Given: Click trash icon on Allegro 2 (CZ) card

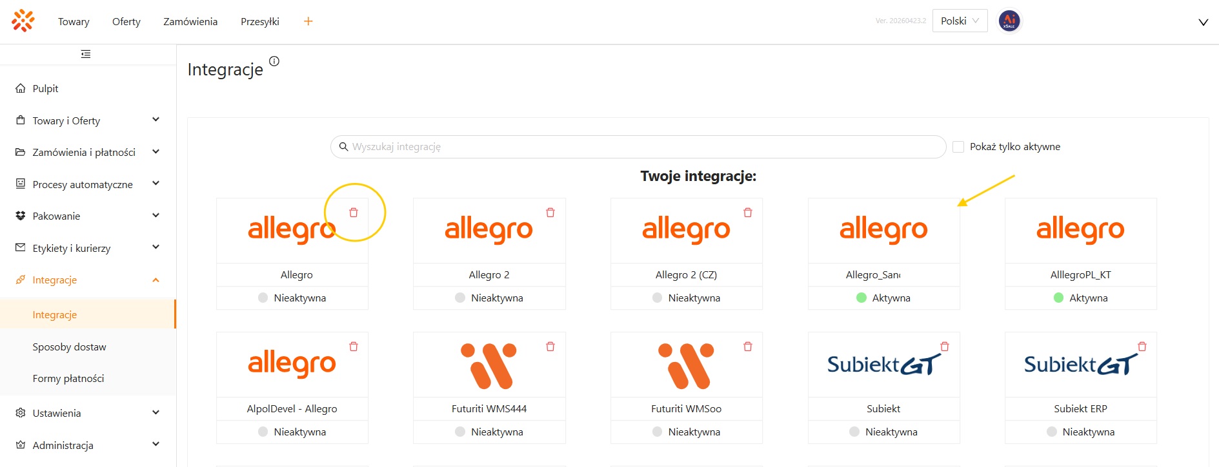Looking at the screenshot, I should (x=748, y=213).
